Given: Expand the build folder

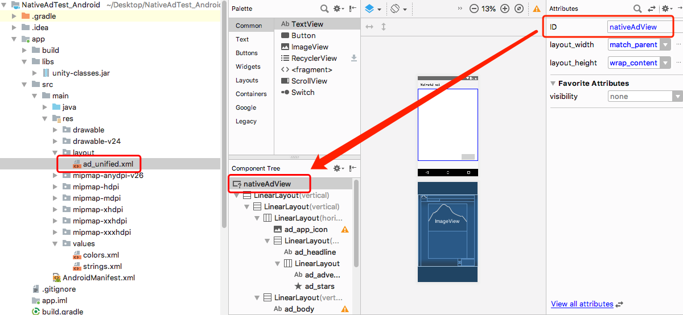Looking at the screenshot, I should pyautogui.click(x=24, y=50).
